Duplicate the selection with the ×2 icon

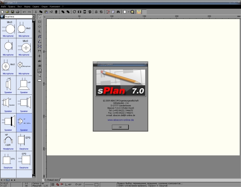[x=51, y=12]
